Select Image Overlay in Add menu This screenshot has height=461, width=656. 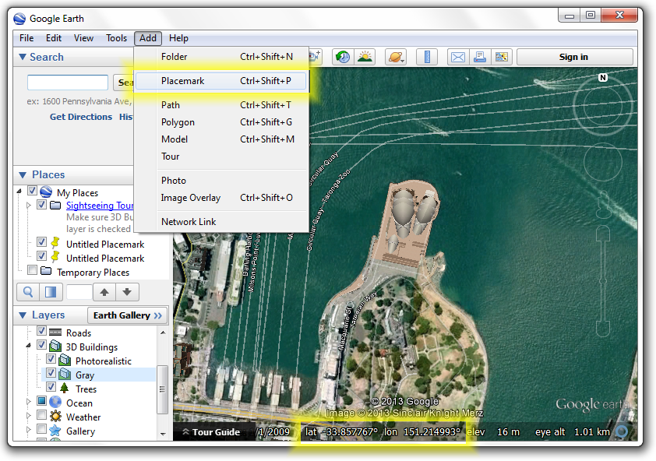pos(190,198)
